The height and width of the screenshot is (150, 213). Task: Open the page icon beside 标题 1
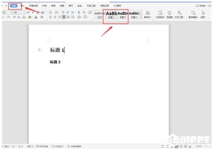point(40,50)
